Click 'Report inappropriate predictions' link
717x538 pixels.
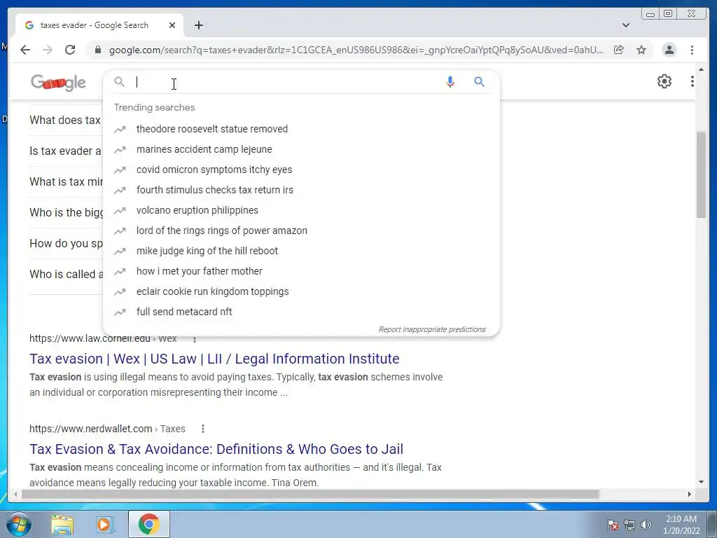[432, 329]
